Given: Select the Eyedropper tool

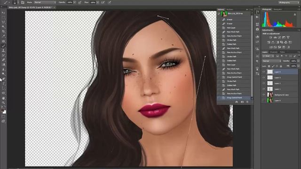Looking at the screenshot, I should click(x=3, y=36).
